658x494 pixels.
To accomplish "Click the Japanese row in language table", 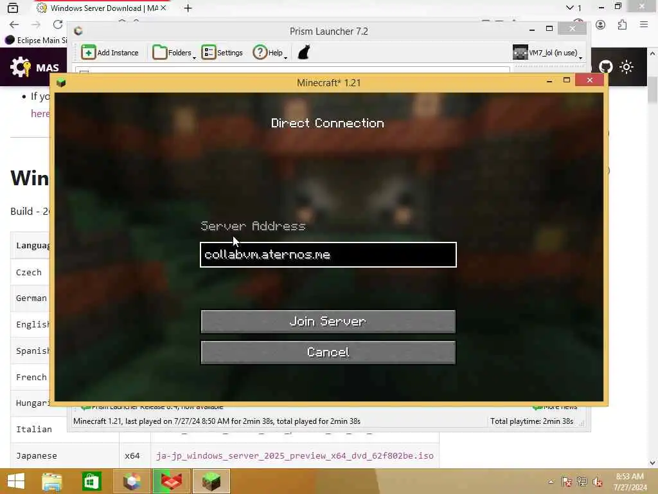I will click(x=224, y=456).
